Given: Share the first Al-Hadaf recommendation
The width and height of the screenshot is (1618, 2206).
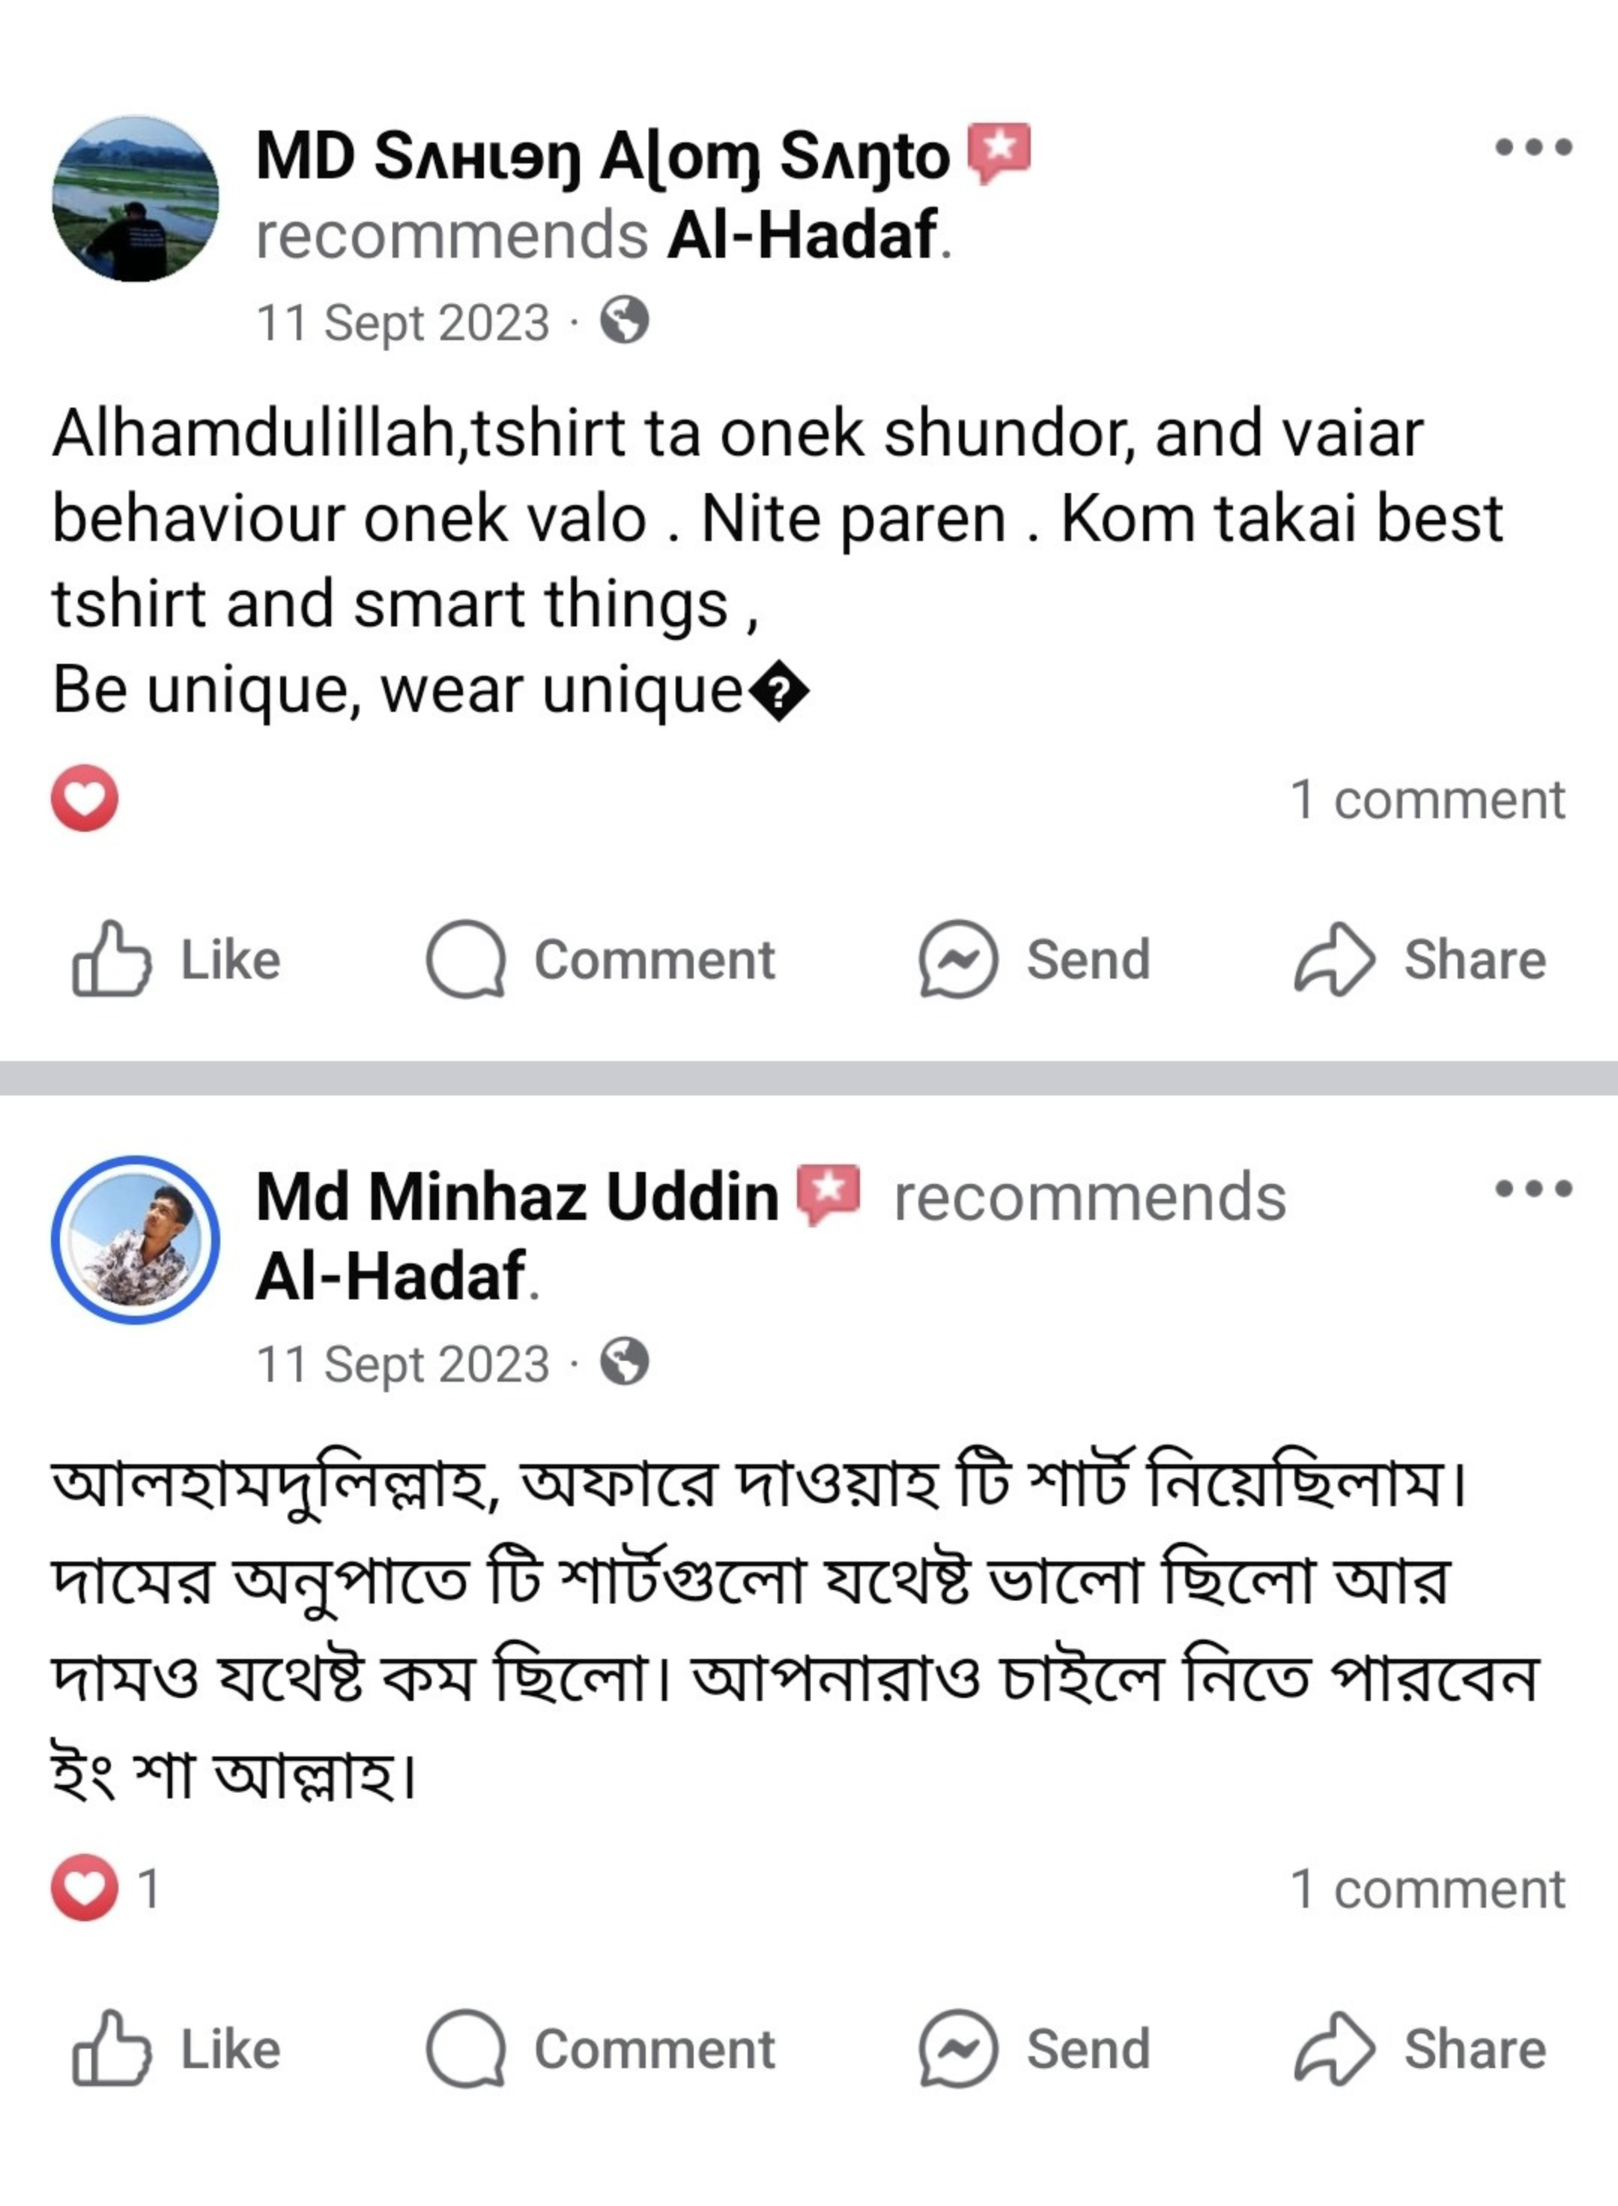Looking at the screenshot, I should [1420, 959].
